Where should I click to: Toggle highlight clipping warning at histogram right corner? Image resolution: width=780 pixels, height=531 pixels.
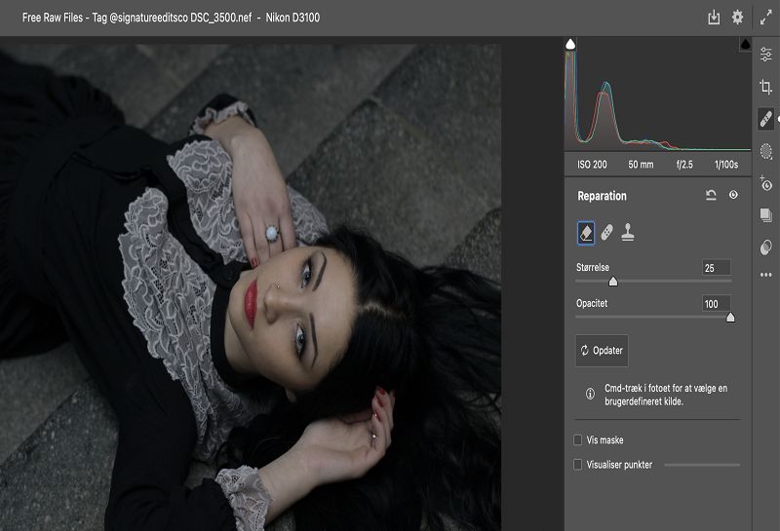(x=745, y=44)
